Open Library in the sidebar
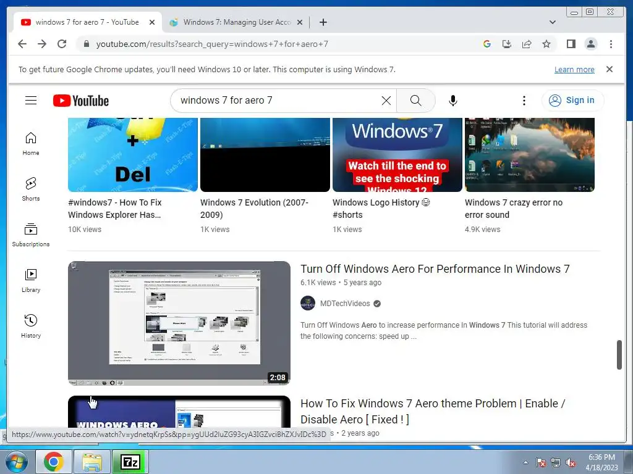Image resolution: width=633 pixels, height=474 pixels. click(31, 281)
